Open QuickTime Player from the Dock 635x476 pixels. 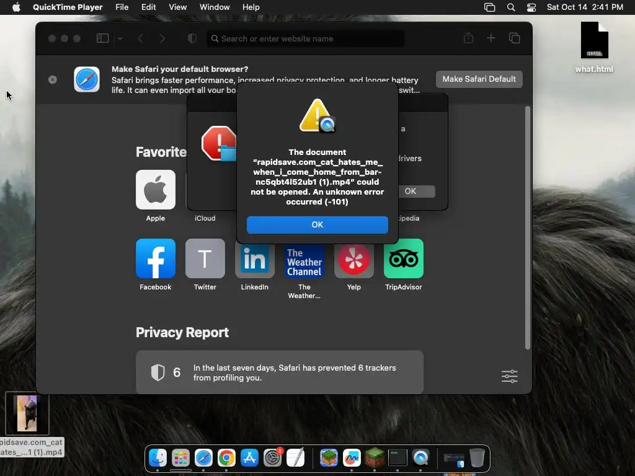click(420, 458)
